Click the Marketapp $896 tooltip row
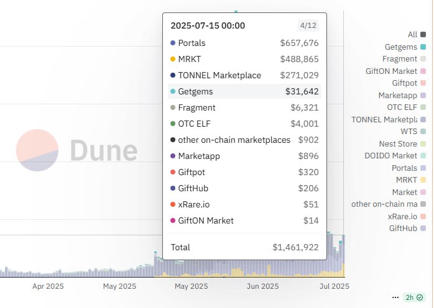 244,156
